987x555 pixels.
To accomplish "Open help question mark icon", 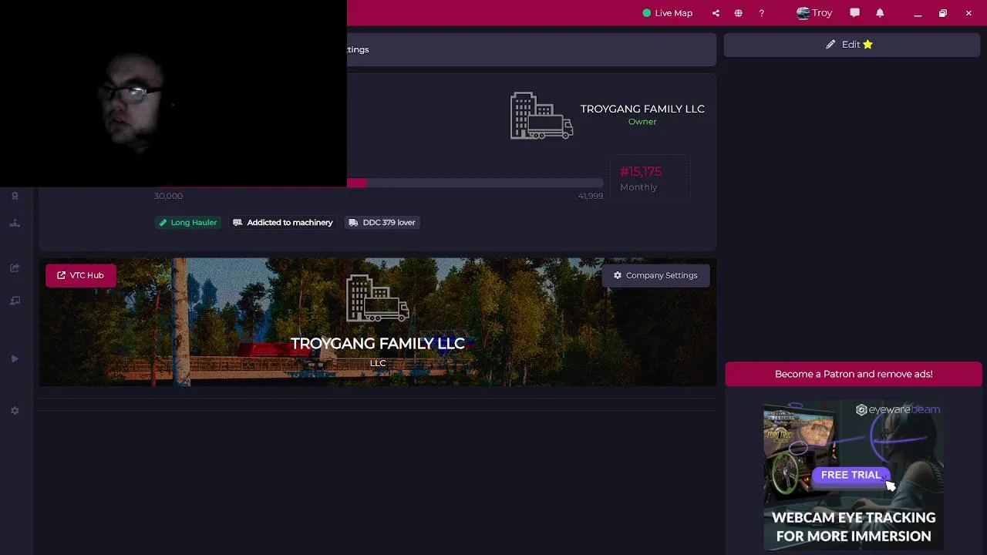I will [x=761, y=13].
